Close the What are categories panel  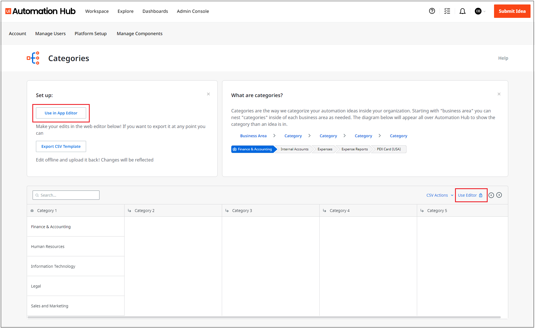coord(499,94)
